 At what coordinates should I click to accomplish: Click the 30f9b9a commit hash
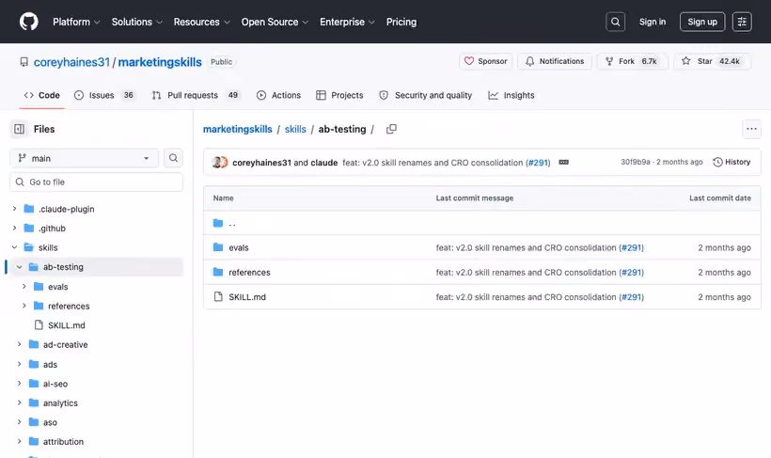point(635,162)
